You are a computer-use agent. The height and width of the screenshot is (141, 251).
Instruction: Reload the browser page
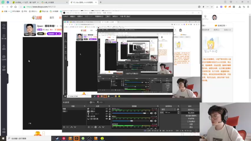point(11,7)
